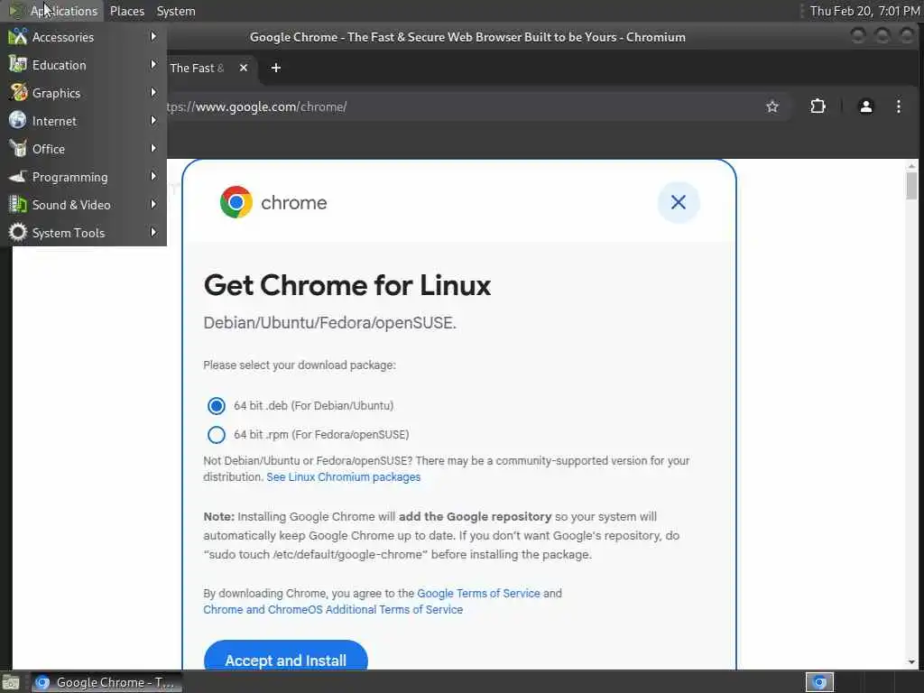The height and width of the screenshot is (693, 924).
Task: Expand the Accessories submenu
Action: click(84, 37)
